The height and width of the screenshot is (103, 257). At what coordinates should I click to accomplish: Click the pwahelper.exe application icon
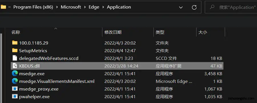click(x=15, y=96)
